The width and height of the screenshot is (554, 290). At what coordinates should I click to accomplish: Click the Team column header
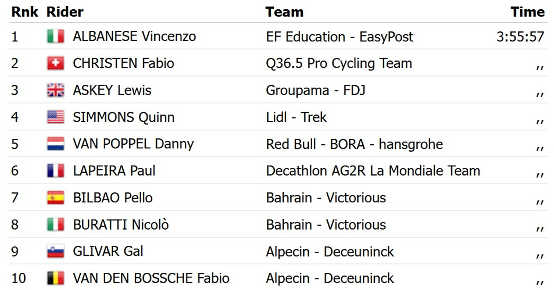pos(284,12)
